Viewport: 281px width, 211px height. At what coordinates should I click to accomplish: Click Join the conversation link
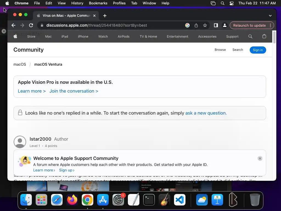pos(74,91)
